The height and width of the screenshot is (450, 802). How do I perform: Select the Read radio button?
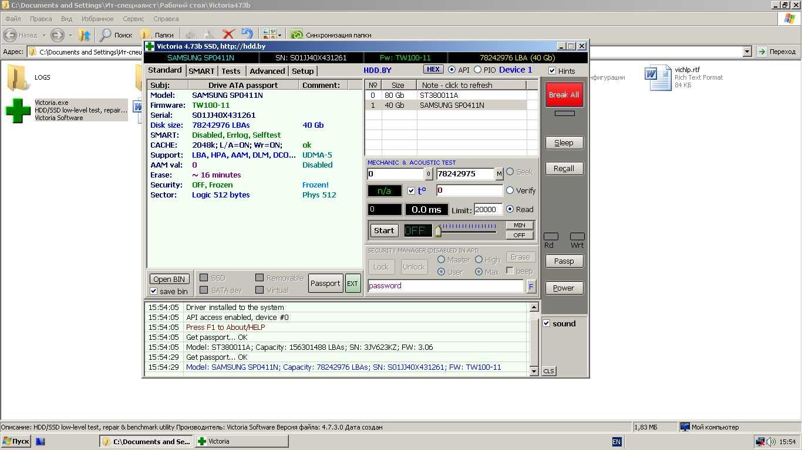pyautogui.click(x=510, y=209)
